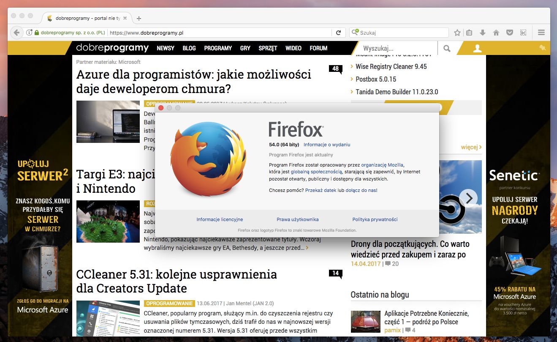
Task: Open the CCleaner 5.31 article headline
Action: point(177,281)
